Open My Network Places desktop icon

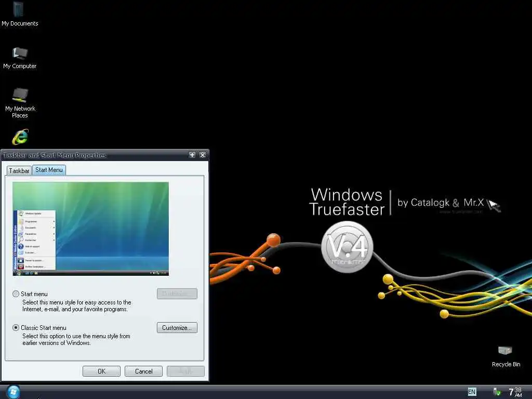20,103
